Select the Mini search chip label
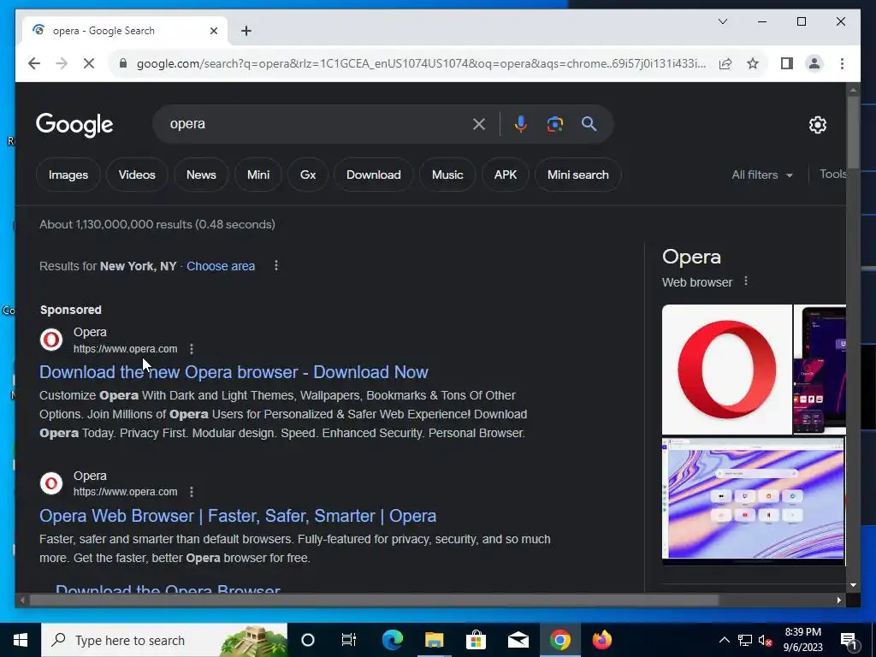The height and width of the screenshot is (657, 876). click(x=577, y=175)
